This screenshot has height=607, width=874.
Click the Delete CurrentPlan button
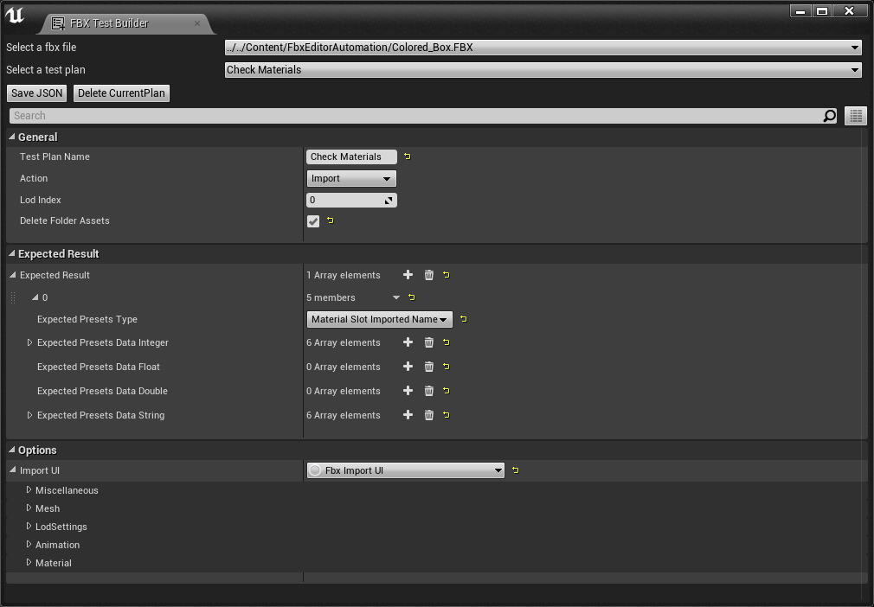coord(121,93)
